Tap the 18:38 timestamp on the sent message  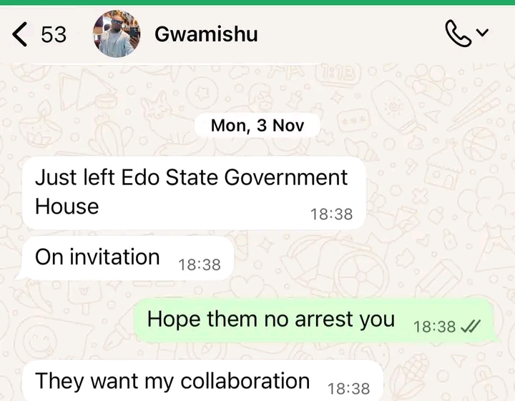(x=434, y=327)
